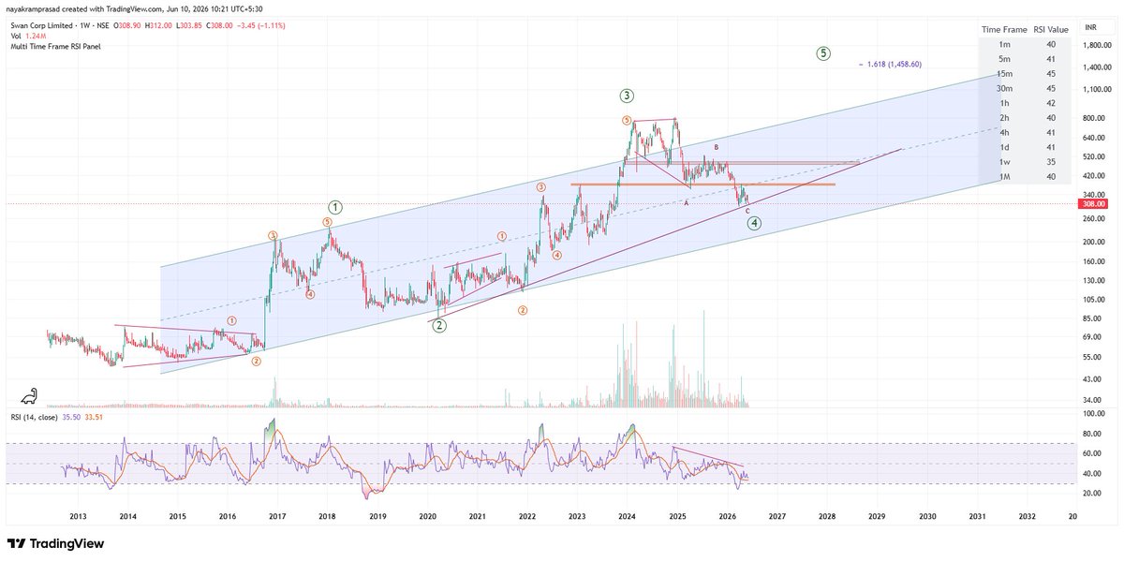Click the corrective wave label A
Screen dimensions: 1124x562
(686, 202)
